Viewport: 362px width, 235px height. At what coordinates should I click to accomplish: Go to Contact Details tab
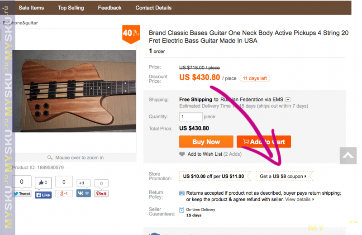point(153,8)
